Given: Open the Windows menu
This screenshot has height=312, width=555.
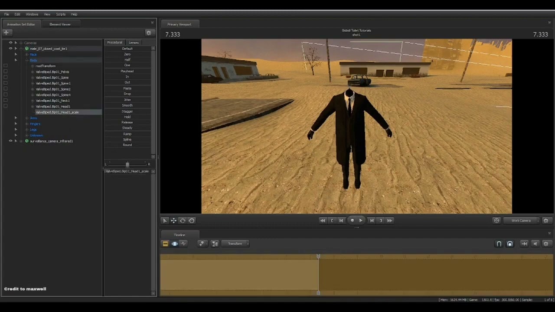Looking at the screenshot, I should 32,14.
